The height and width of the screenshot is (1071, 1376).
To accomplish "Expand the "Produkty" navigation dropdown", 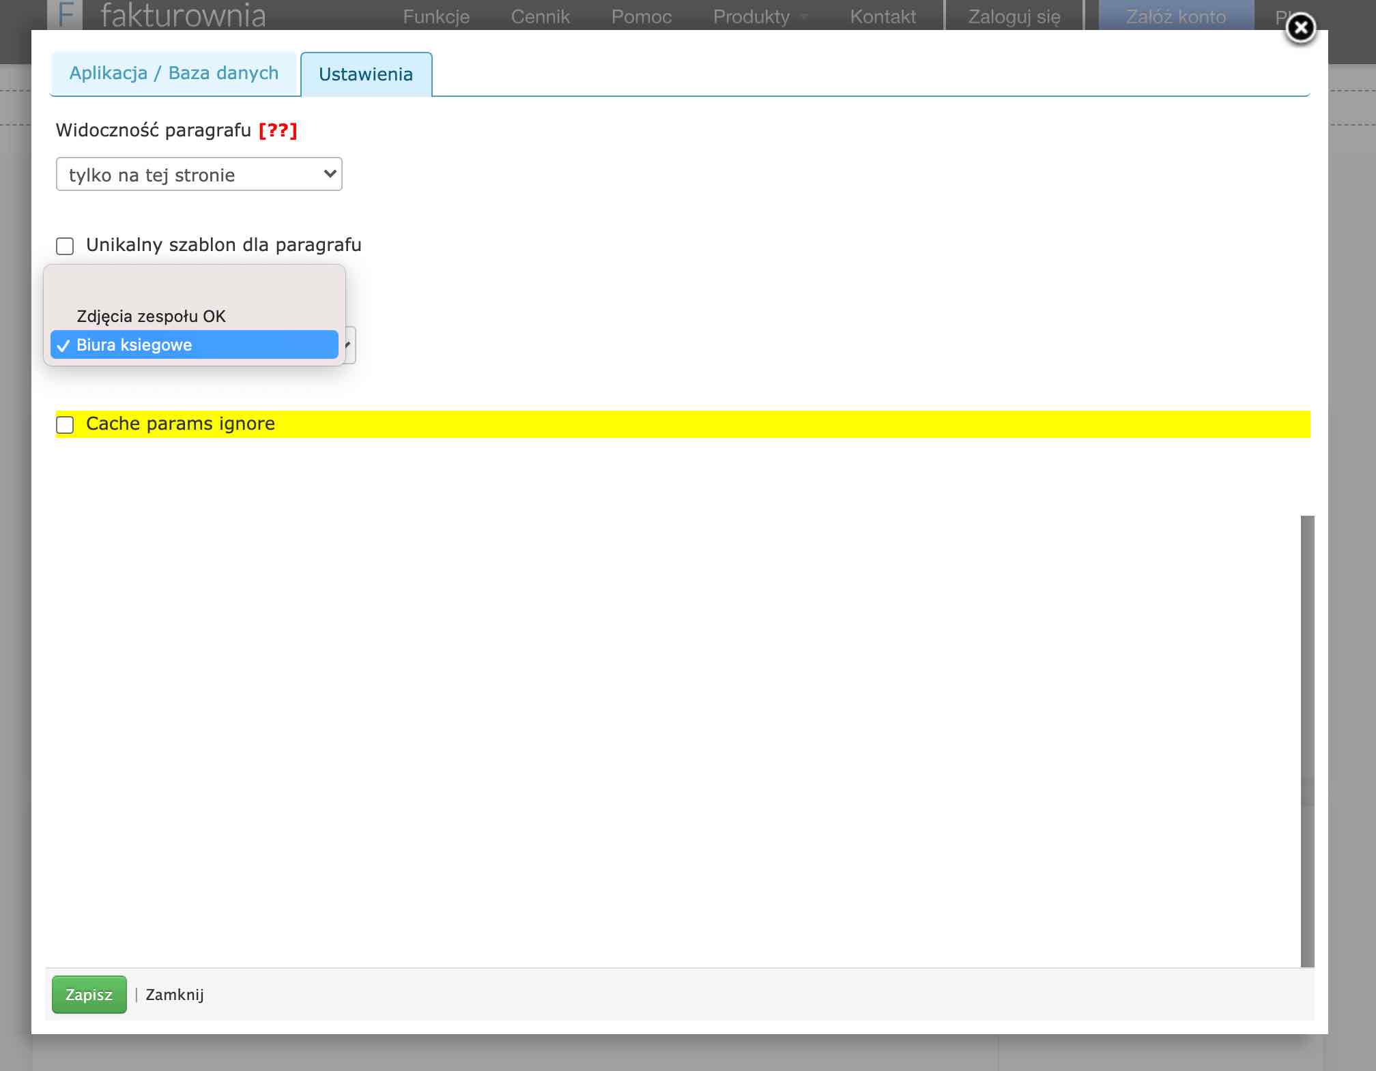I will (x=753, y=16).
